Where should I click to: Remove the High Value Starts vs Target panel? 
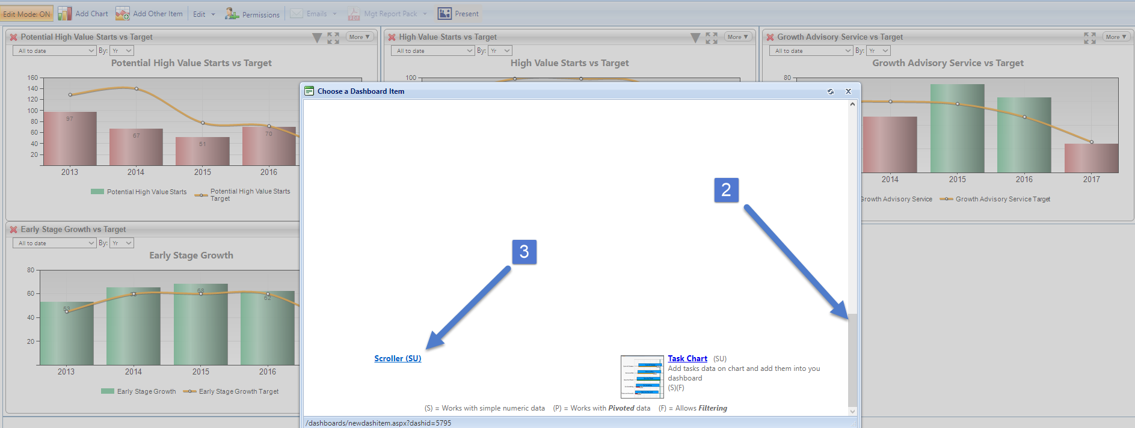[x=392, y=37]
